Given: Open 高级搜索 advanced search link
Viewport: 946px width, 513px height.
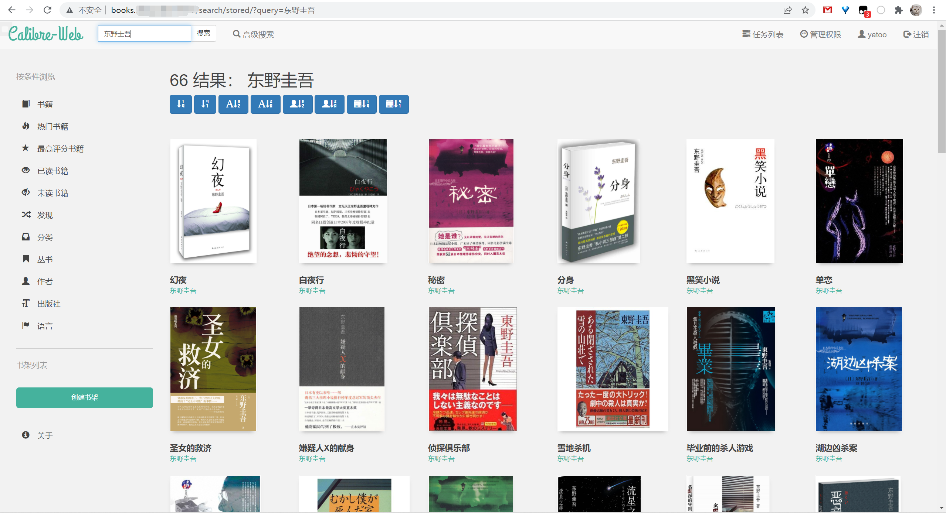Looking at the screenshot, I should [x=253, y=34].
